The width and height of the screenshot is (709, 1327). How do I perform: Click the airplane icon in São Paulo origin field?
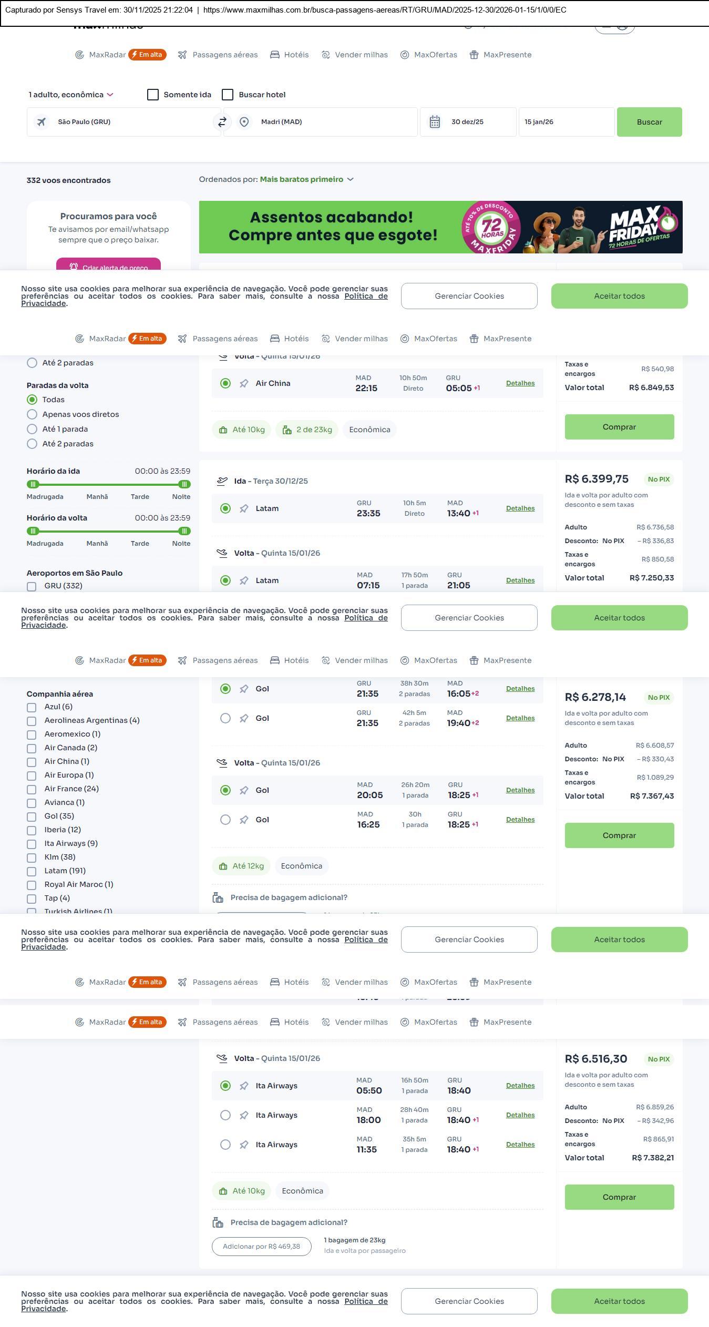[42, 122]
